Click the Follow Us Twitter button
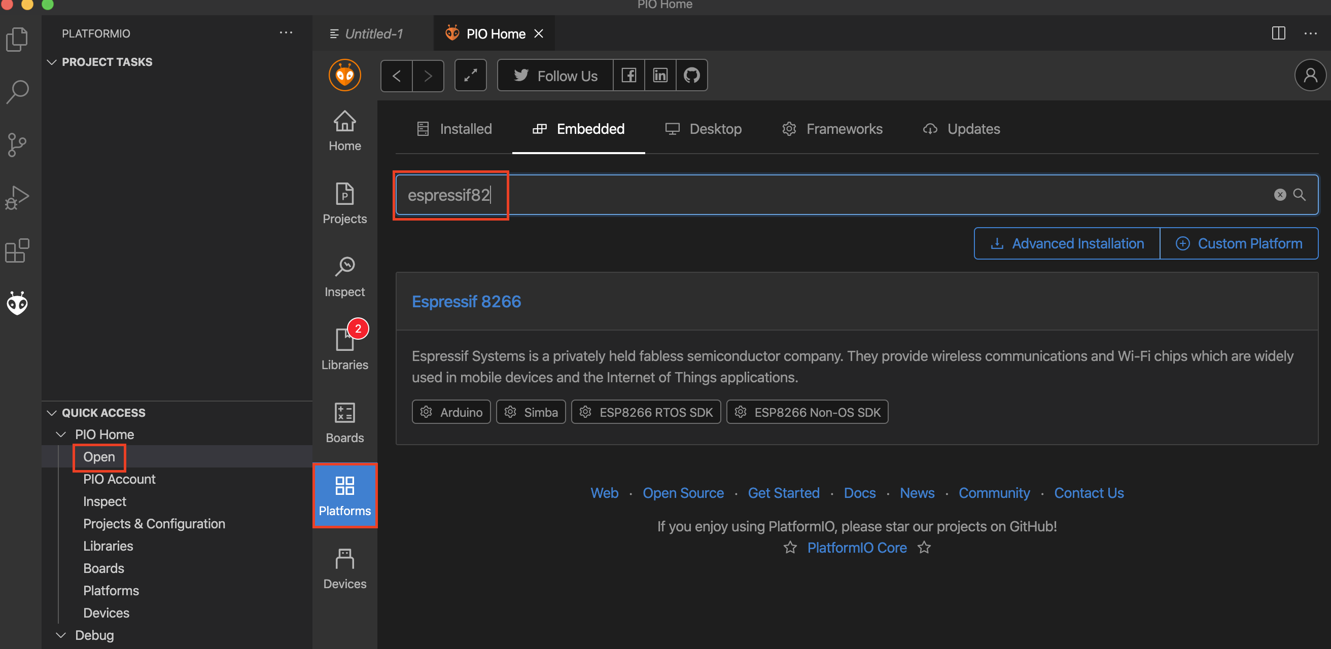Screen dimensions: 1331x649 pyautogui.click(x=555, y=76)
